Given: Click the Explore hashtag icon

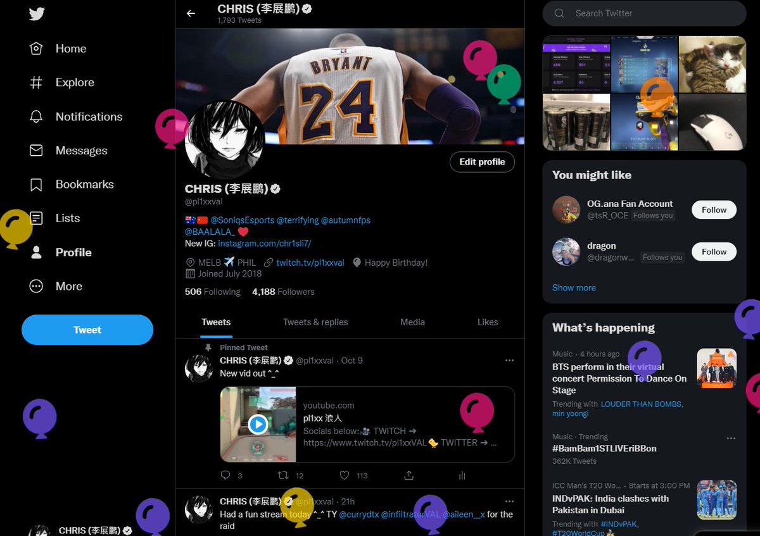Looking at the screenshot, I should (x=36, y=82).
